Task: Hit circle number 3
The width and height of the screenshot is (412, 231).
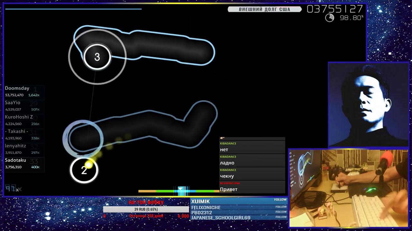Action: click(x=97, y=57)
